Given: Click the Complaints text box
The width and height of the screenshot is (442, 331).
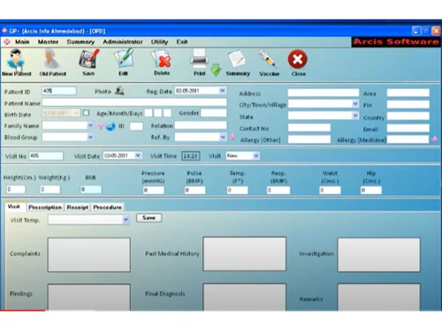Looking at the screenshot, I should click(89, 255).
